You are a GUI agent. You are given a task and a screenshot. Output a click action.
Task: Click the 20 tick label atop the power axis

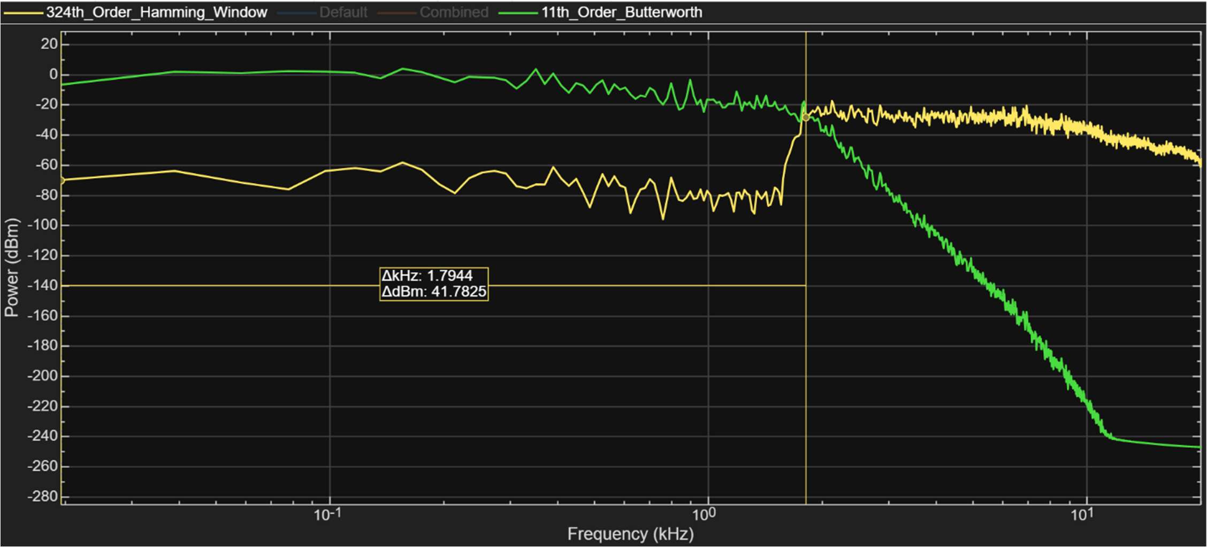click(x=49, y=44)
